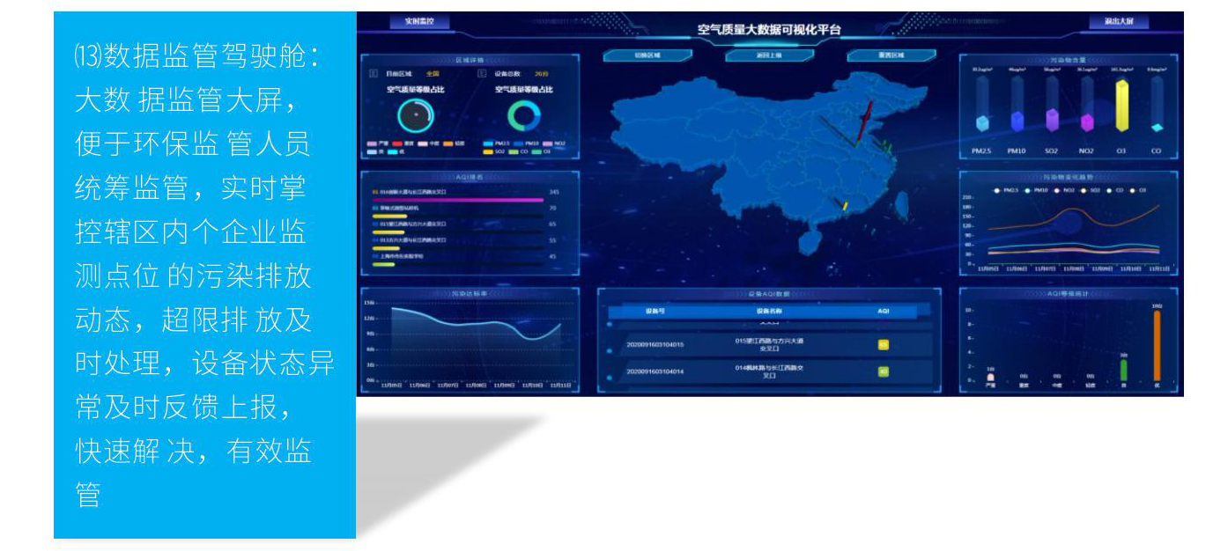Click the green AQI badge for device 2020091603104014
The width and height of the screenshot is (1228, 551).
point(884,371)
